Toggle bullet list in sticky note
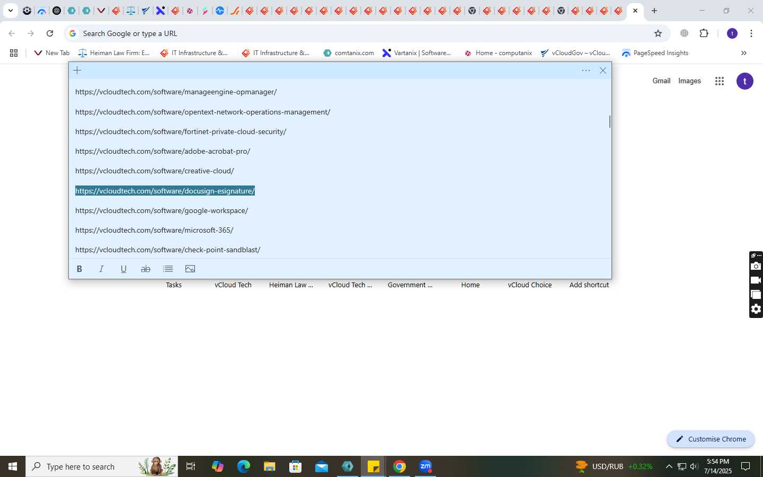This screenshot has height=477, width=763. (168, 269)
